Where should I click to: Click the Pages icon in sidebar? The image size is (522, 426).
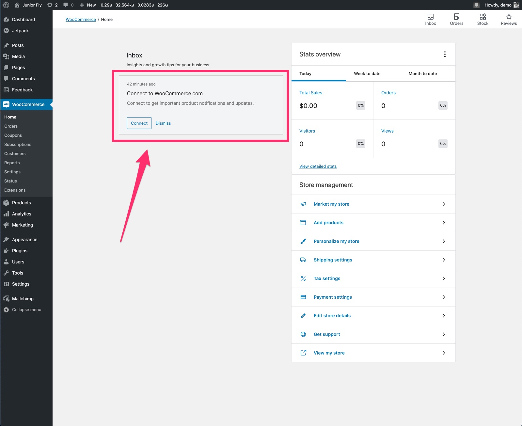(6, 68)
